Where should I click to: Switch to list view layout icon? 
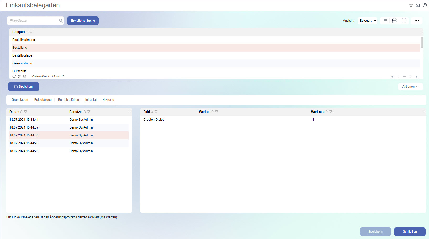pyautogui.click(x=385, y=21)
